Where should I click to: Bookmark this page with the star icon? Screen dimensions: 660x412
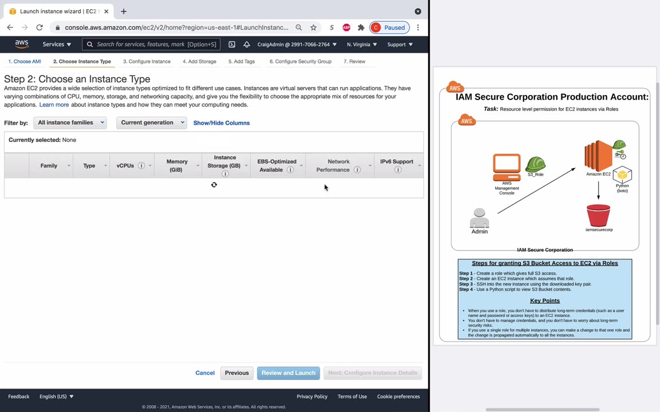point(313,27)
